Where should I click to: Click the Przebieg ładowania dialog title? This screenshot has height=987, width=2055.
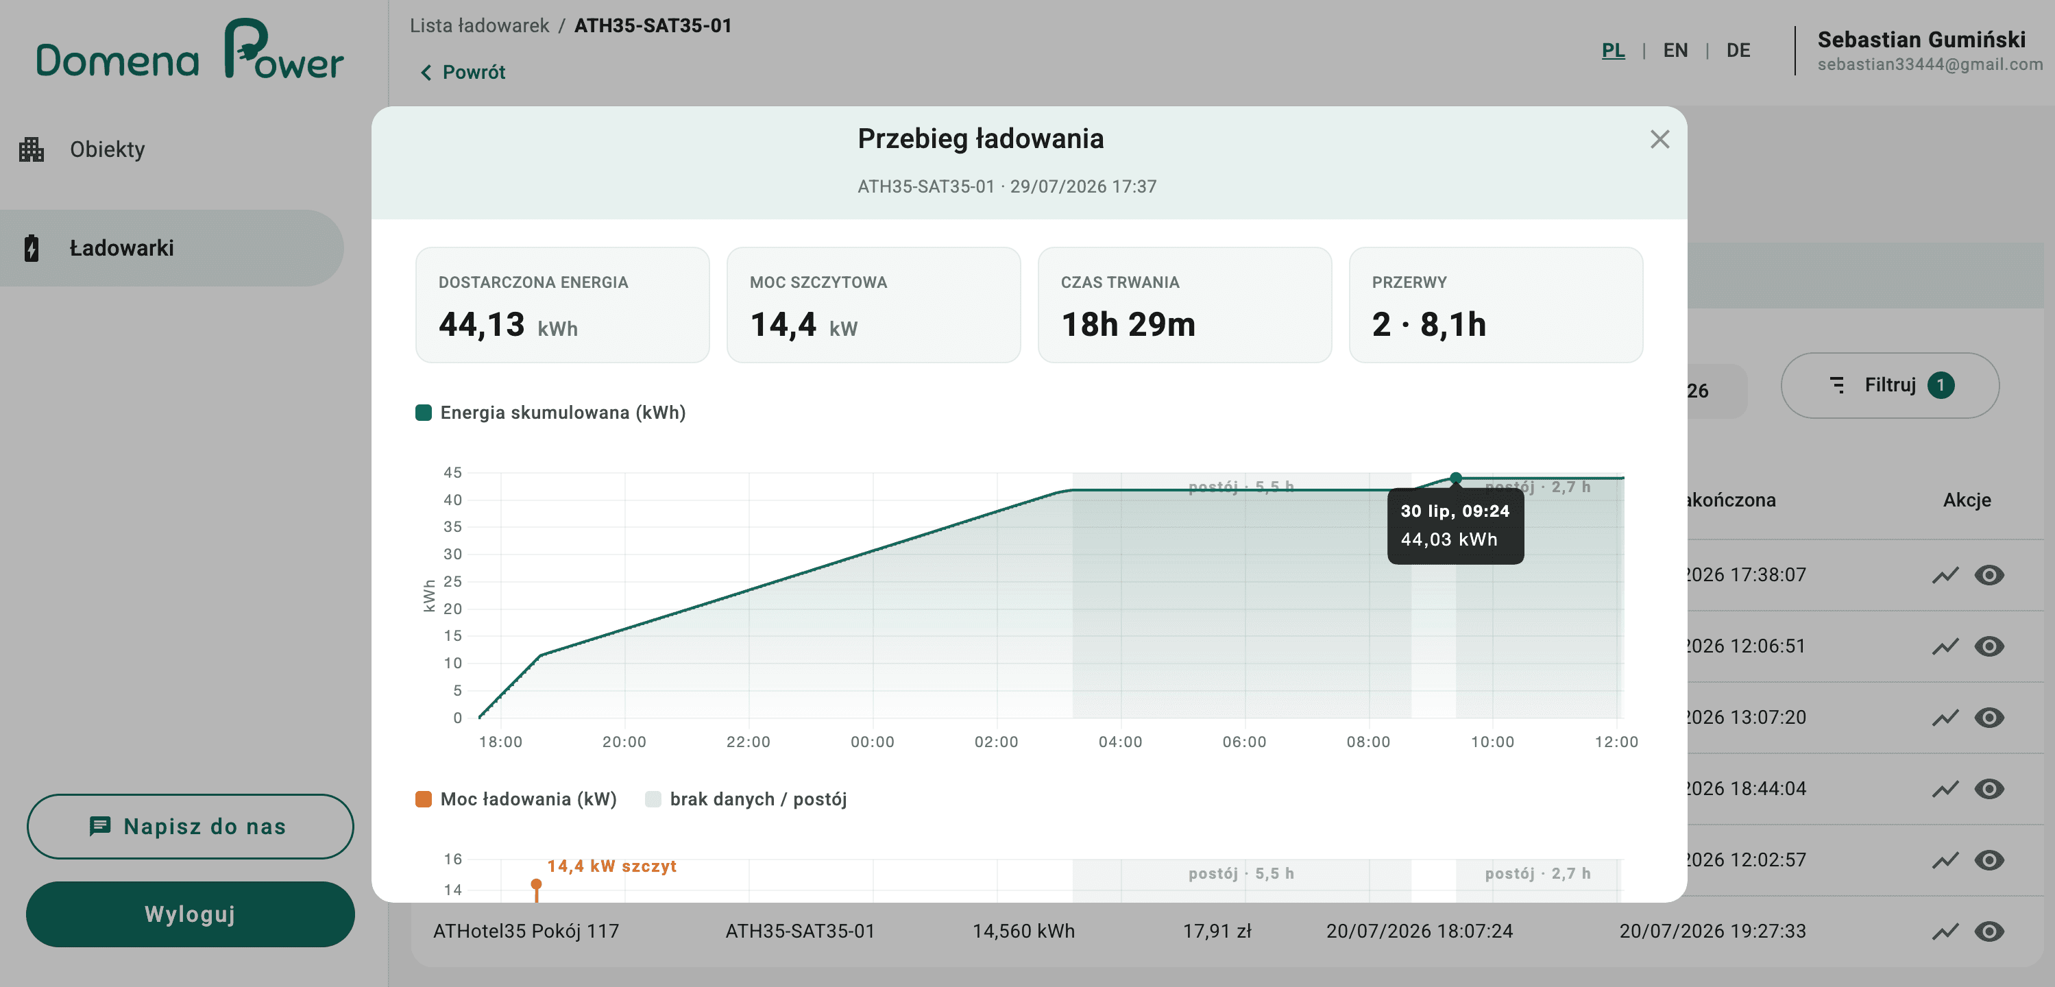[980, 139]
